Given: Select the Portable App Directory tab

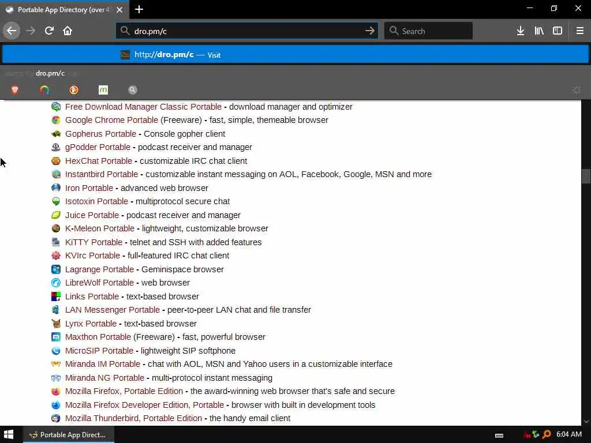Looking at the screenshot, I should [64, 10].
